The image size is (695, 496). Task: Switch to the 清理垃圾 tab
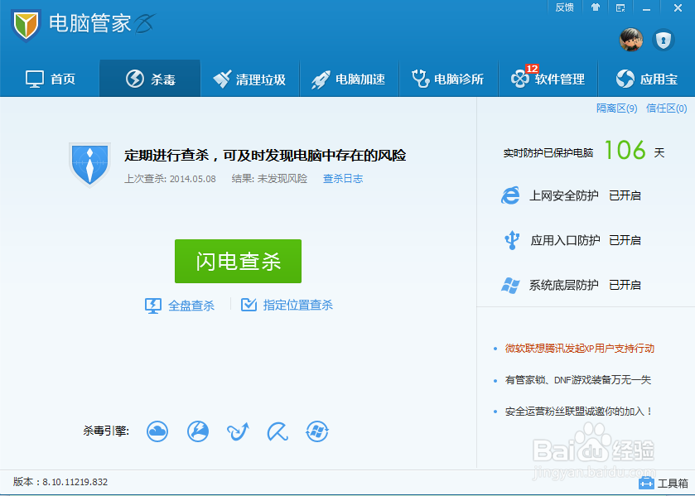click(x=249, y=78)
